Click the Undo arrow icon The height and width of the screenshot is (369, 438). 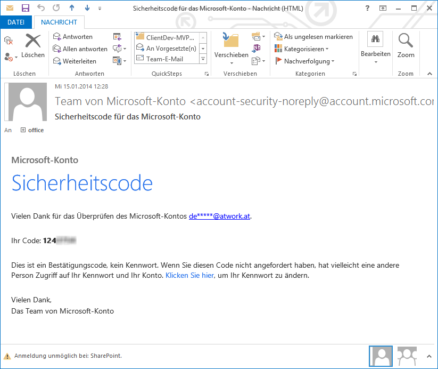click(x=41, y=8)
